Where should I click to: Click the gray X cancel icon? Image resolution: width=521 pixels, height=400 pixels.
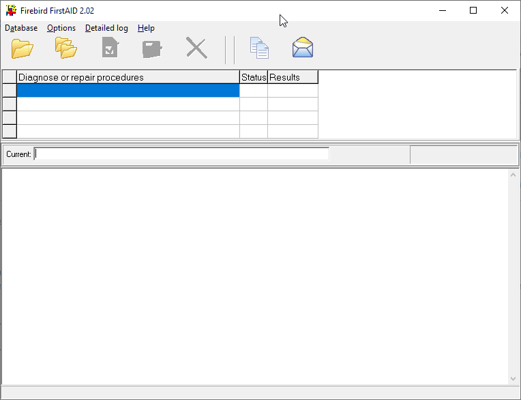196,48
